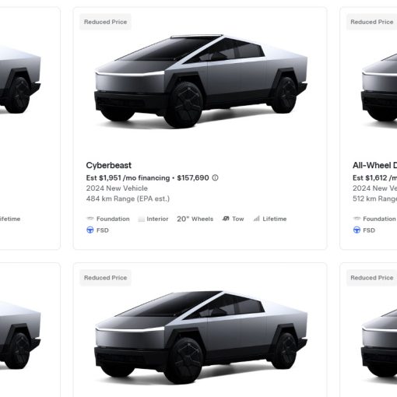This screenshot has width=397, height=397.
Task: Click the Reduced Price badge on the bottom right card
Action: tap(371, 278)
